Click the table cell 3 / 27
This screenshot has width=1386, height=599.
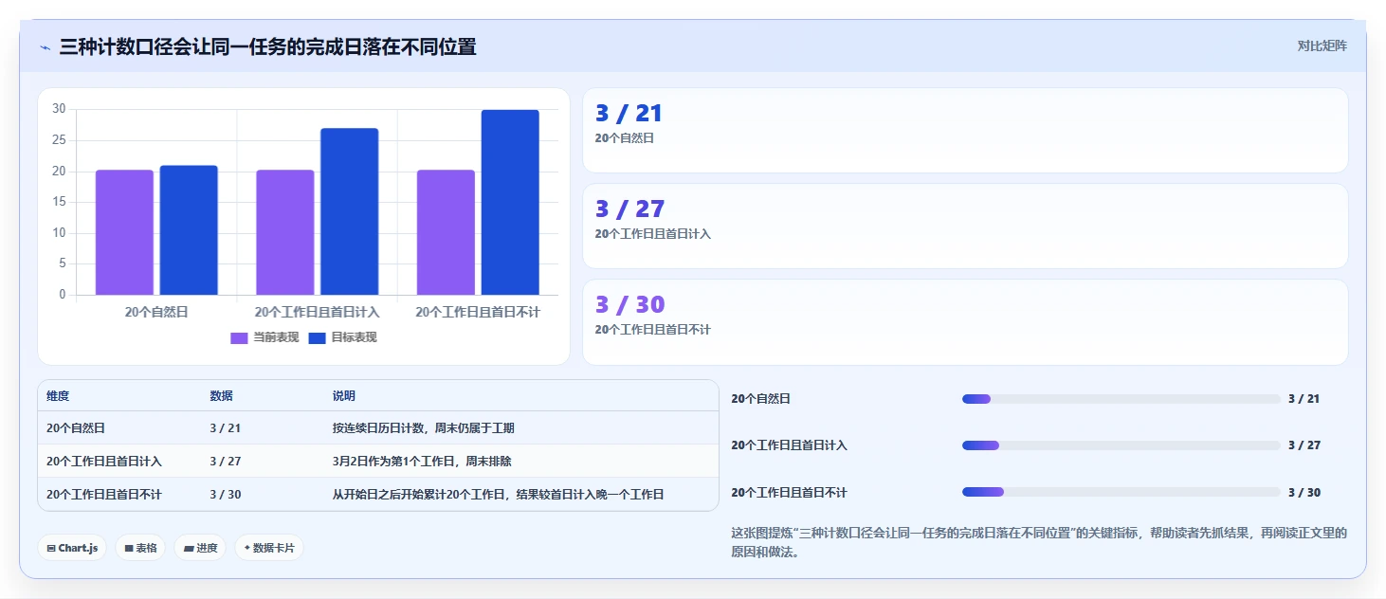pos(226,462)
